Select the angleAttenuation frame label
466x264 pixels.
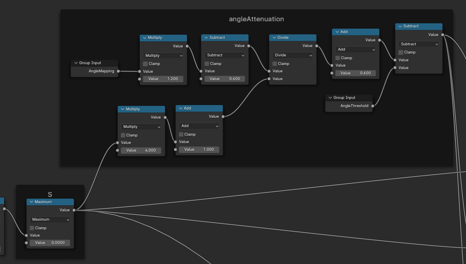tap(256, 19)
